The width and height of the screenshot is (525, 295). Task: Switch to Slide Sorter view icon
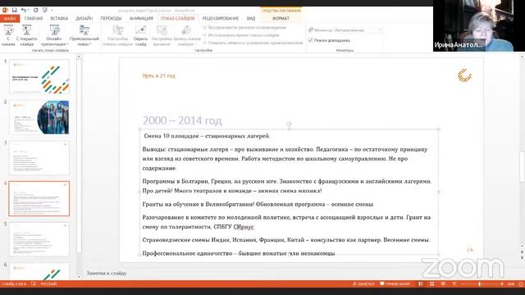432,284
